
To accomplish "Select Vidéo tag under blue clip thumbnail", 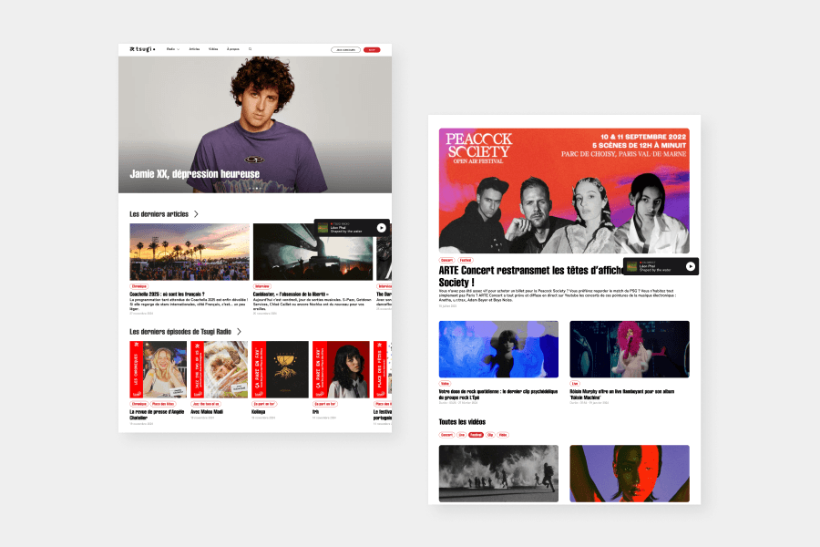I will pyautogui.click(x=445, y=384).
